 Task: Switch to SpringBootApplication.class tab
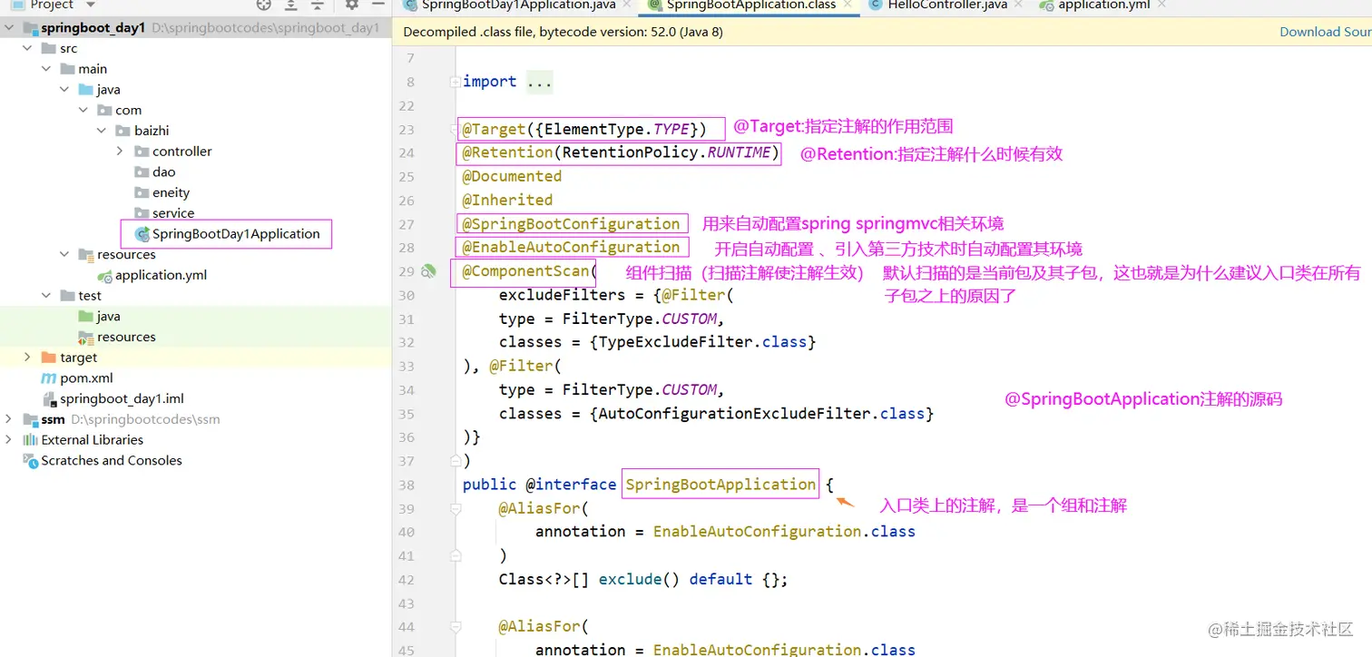(x=751, y=5)
